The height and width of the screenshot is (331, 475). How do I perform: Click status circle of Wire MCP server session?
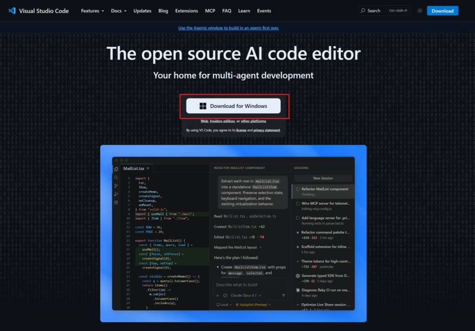coord(298,203)
